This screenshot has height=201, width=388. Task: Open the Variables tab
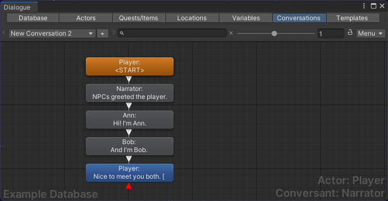pyautogui.click(x=246, y=18)
